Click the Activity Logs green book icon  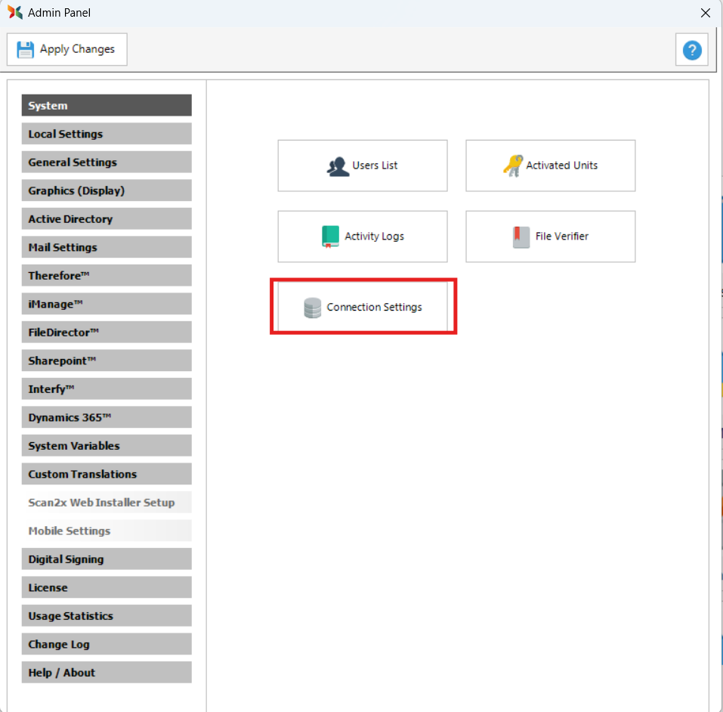[x=330, y=237]
